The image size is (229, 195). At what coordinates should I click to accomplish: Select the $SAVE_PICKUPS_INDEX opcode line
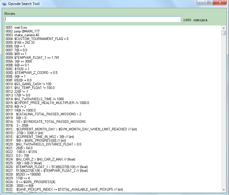[64, 189]
